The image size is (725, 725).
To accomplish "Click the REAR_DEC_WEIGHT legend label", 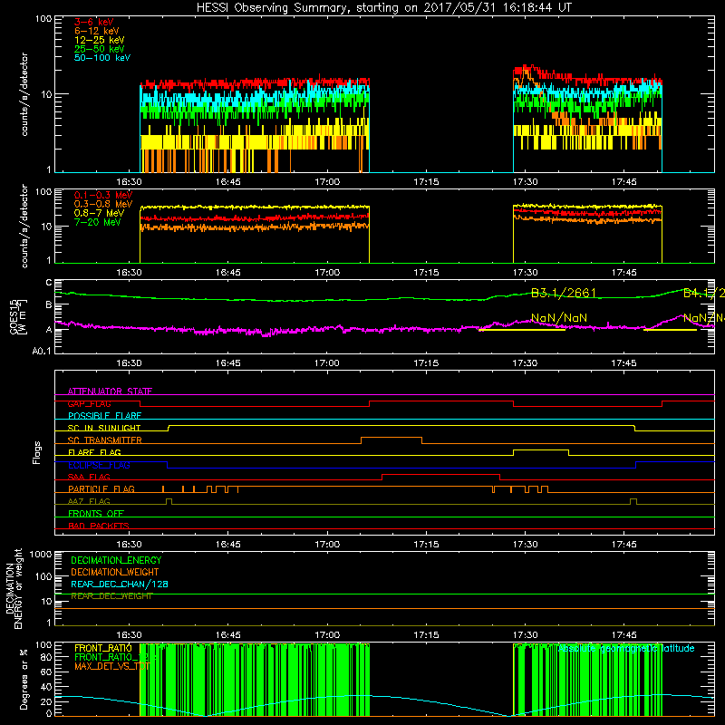I will (x=111, y=596).
